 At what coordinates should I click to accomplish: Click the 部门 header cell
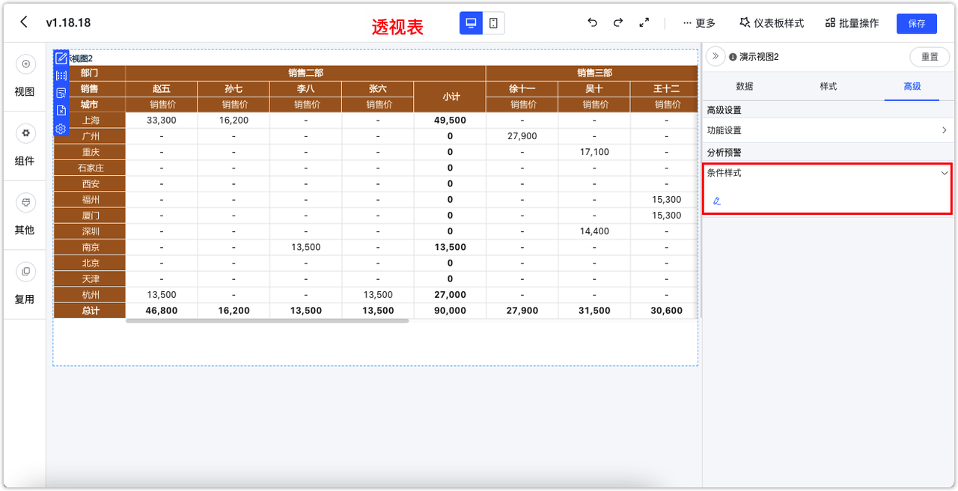point(90,73)
